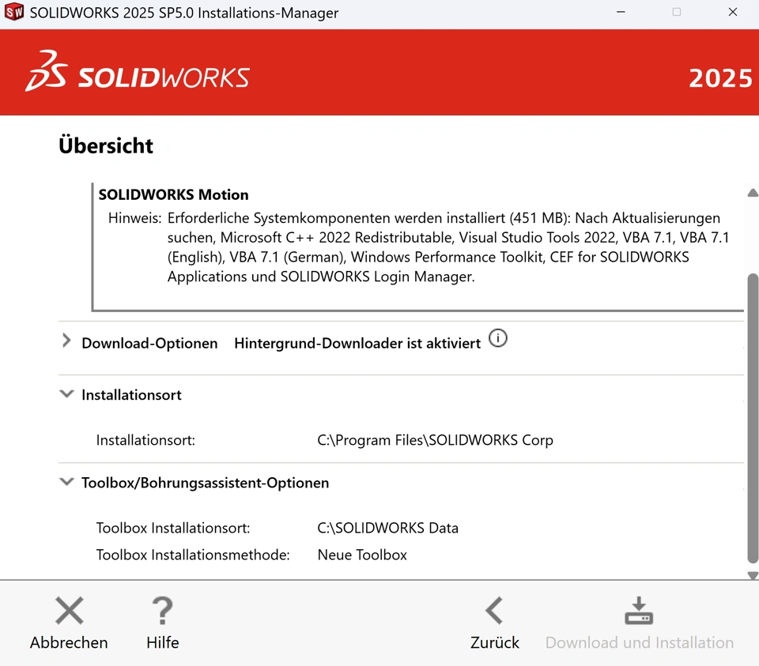Viewport: 759px width, 666px height.
Task: Click the Hilfe label
Action: pyautogui.click(x=163, y=643)
